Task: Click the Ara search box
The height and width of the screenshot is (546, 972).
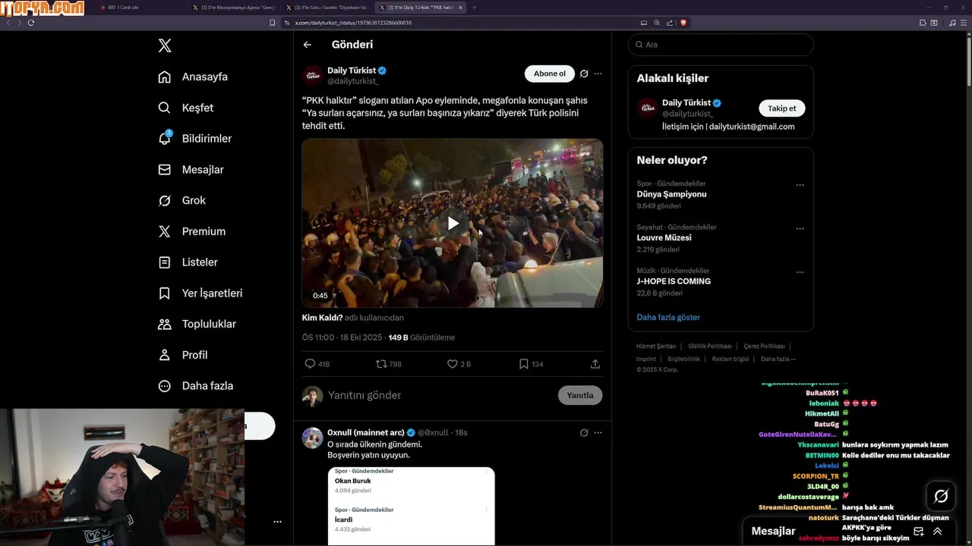Action: [721, 45]
